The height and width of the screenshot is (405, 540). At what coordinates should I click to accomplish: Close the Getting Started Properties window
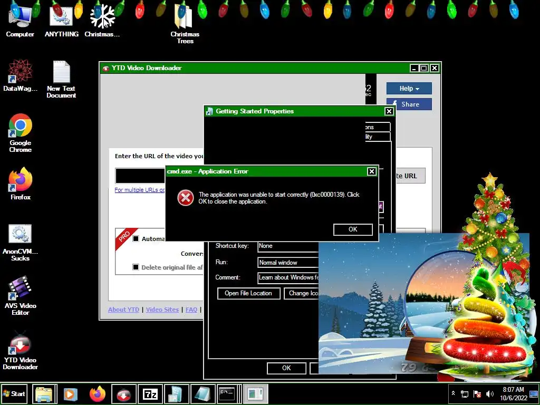(x=389, y=111)
